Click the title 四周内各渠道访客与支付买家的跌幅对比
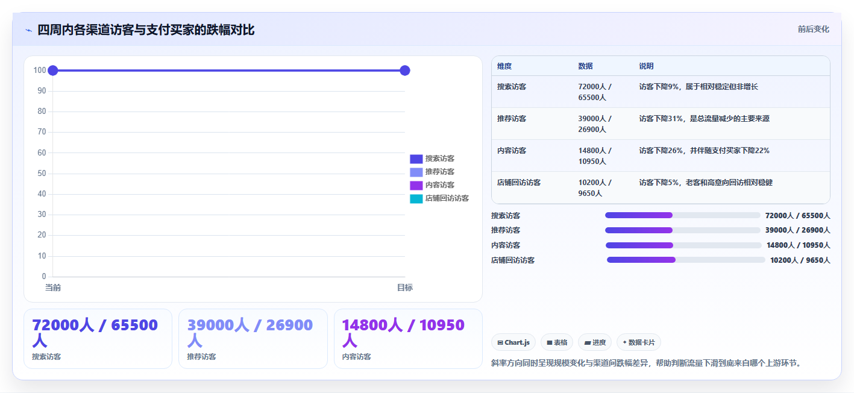 146,30
